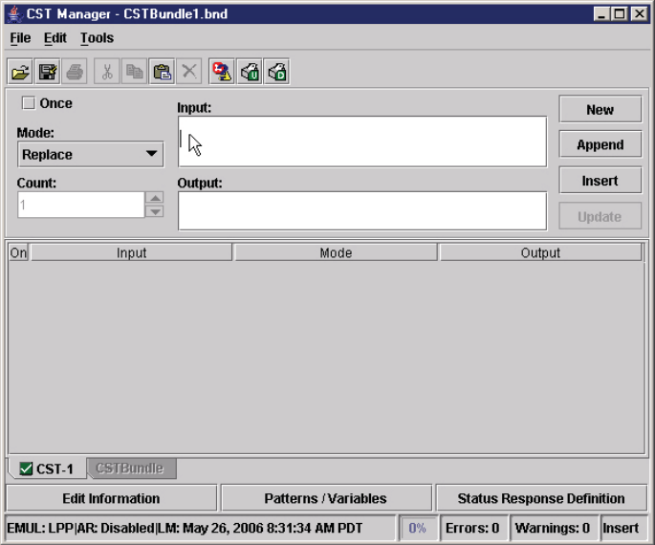Open Status Response Definition panel
The image size is (655, 545).
541,498
